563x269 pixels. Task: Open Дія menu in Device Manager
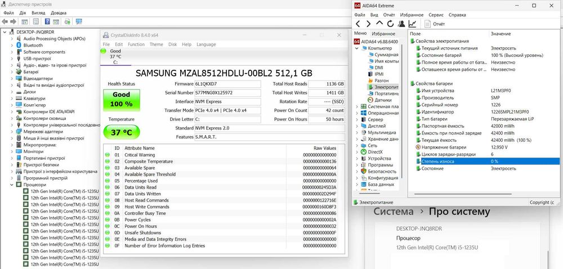coord(23,12)
